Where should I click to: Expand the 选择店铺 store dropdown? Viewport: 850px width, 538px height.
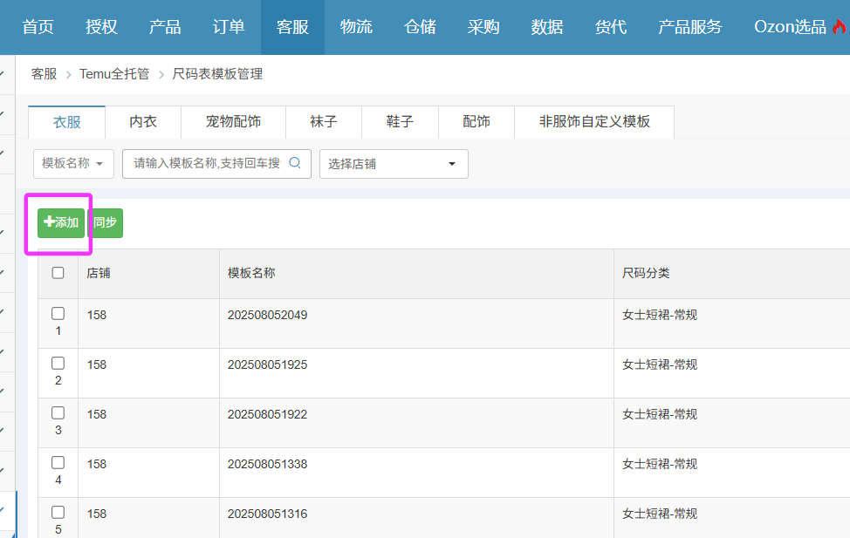point(394,164)
